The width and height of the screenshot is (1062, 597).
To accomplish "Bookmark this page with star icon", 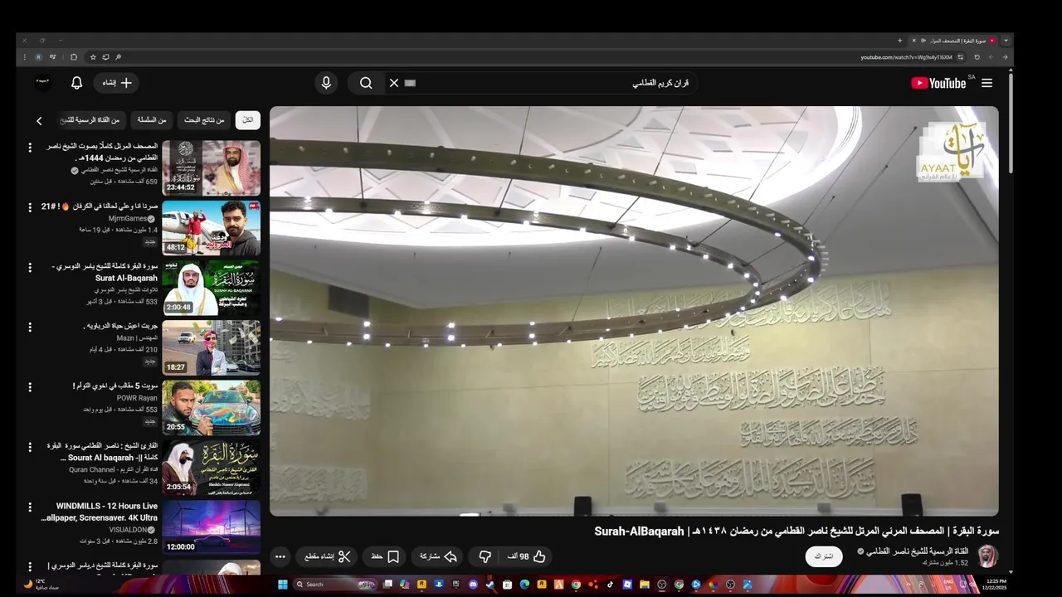I will click(93, 57).
